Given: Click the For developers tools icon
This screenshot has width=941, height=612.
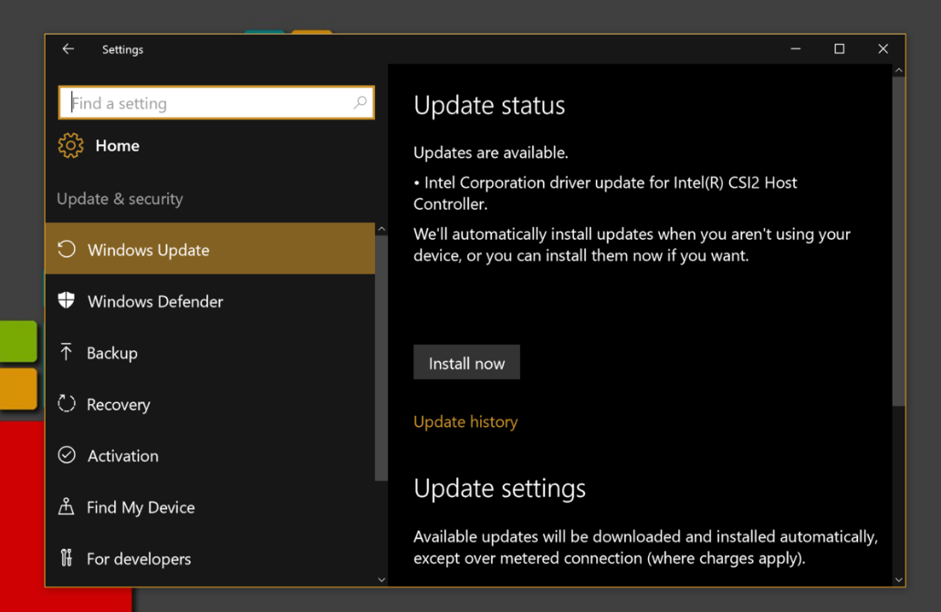Looking at the screenshot, I should [66, 558].
